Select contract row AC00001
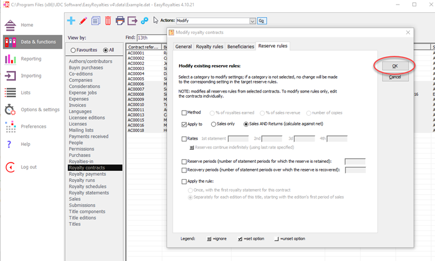This screenshot has width=435, height=261. point(136,53)
